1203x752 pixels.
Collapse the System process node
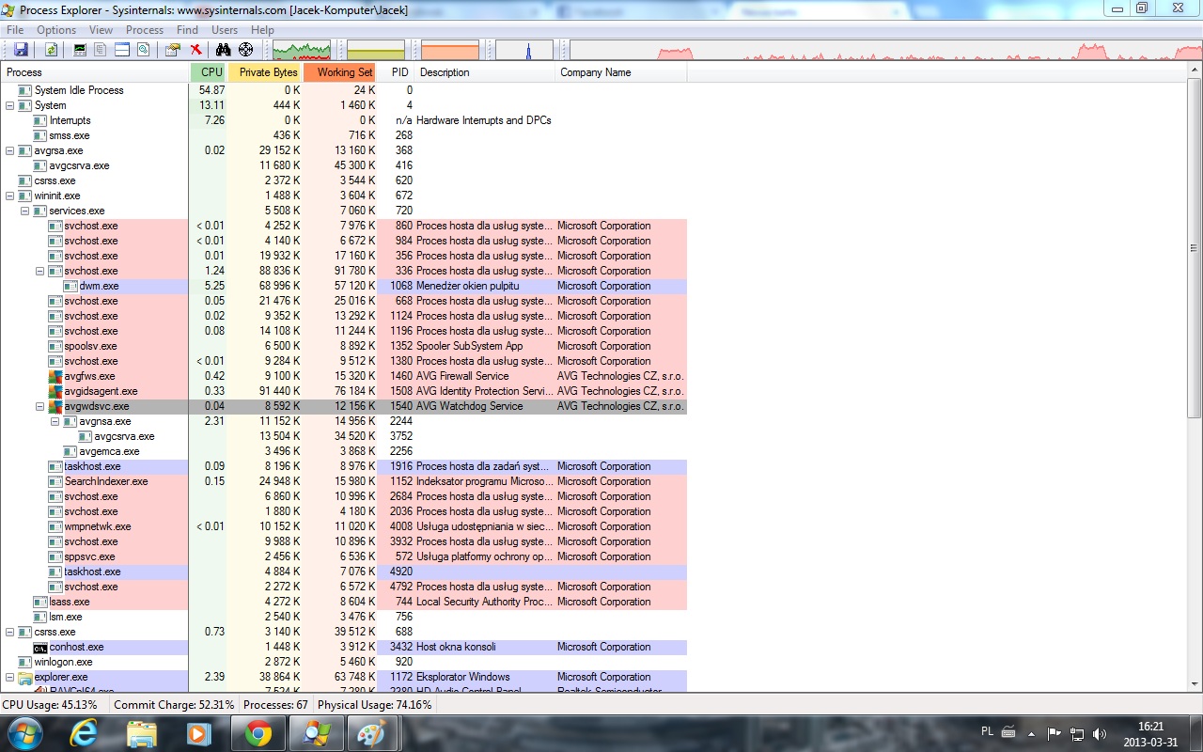coord(10,105)
